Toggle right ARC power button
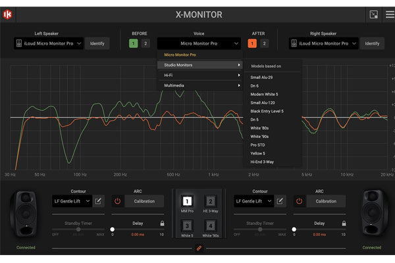Viewport: 395px width, 263px height. click(x=299, y=201)
